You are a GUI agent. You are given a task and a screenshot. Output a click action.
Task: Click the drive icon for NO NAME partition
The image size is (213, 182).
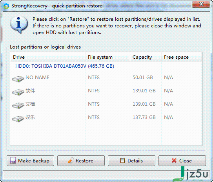18,79
